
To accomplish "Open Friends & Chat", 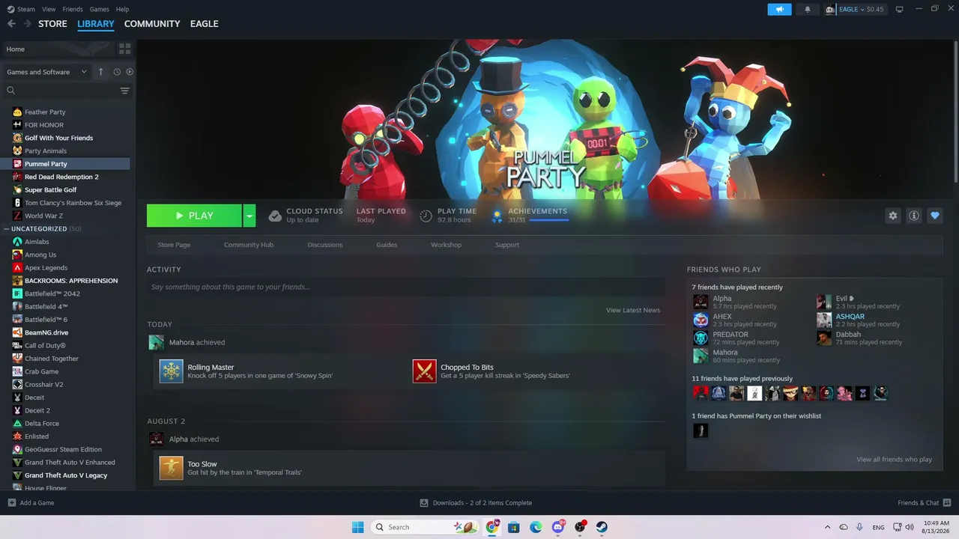I will click(x=925, y=503).
